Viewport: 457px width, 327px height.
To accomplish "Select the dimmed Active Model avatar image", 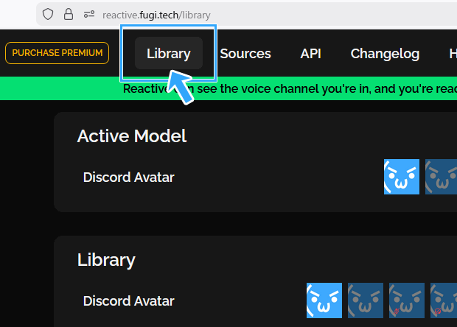I will 442,177.
